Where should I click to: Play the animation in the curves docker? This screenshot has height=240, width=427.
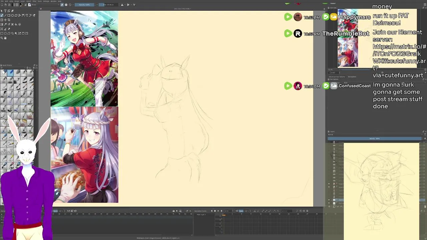click(218, 211)
